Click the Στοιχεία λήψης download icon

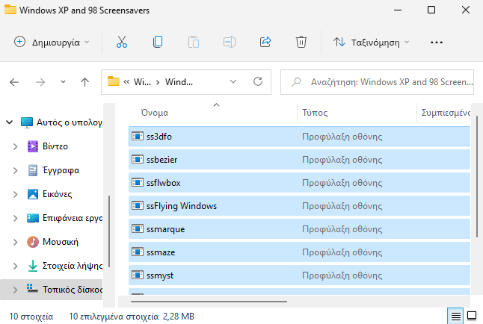pos(33,266)
